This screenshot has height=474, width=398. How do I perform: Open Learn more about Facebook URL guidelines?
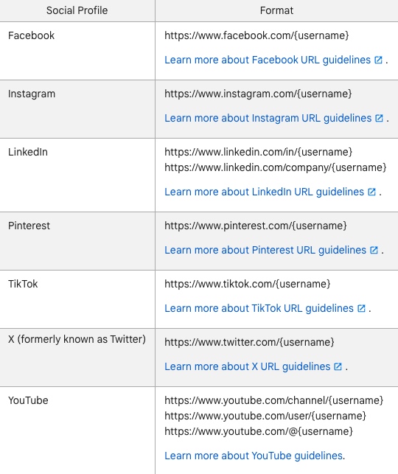click(x=268, y=60)
